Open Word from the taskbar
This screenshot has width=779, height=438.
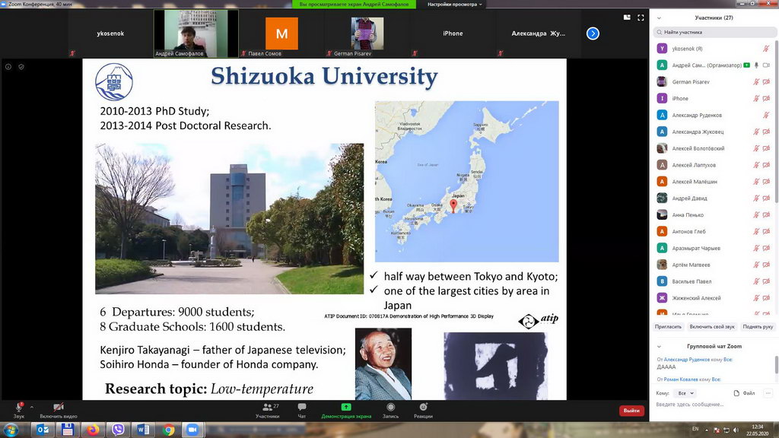click(143, 430)
